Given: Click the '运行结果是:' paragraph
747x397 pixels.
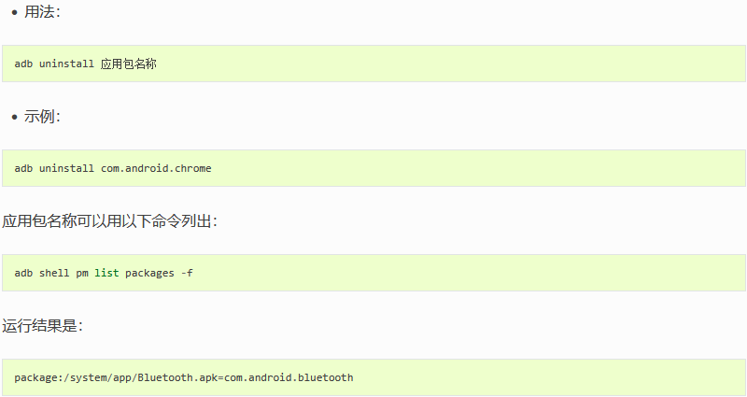Looking at the screenshot, I should [x=42, y=325].
